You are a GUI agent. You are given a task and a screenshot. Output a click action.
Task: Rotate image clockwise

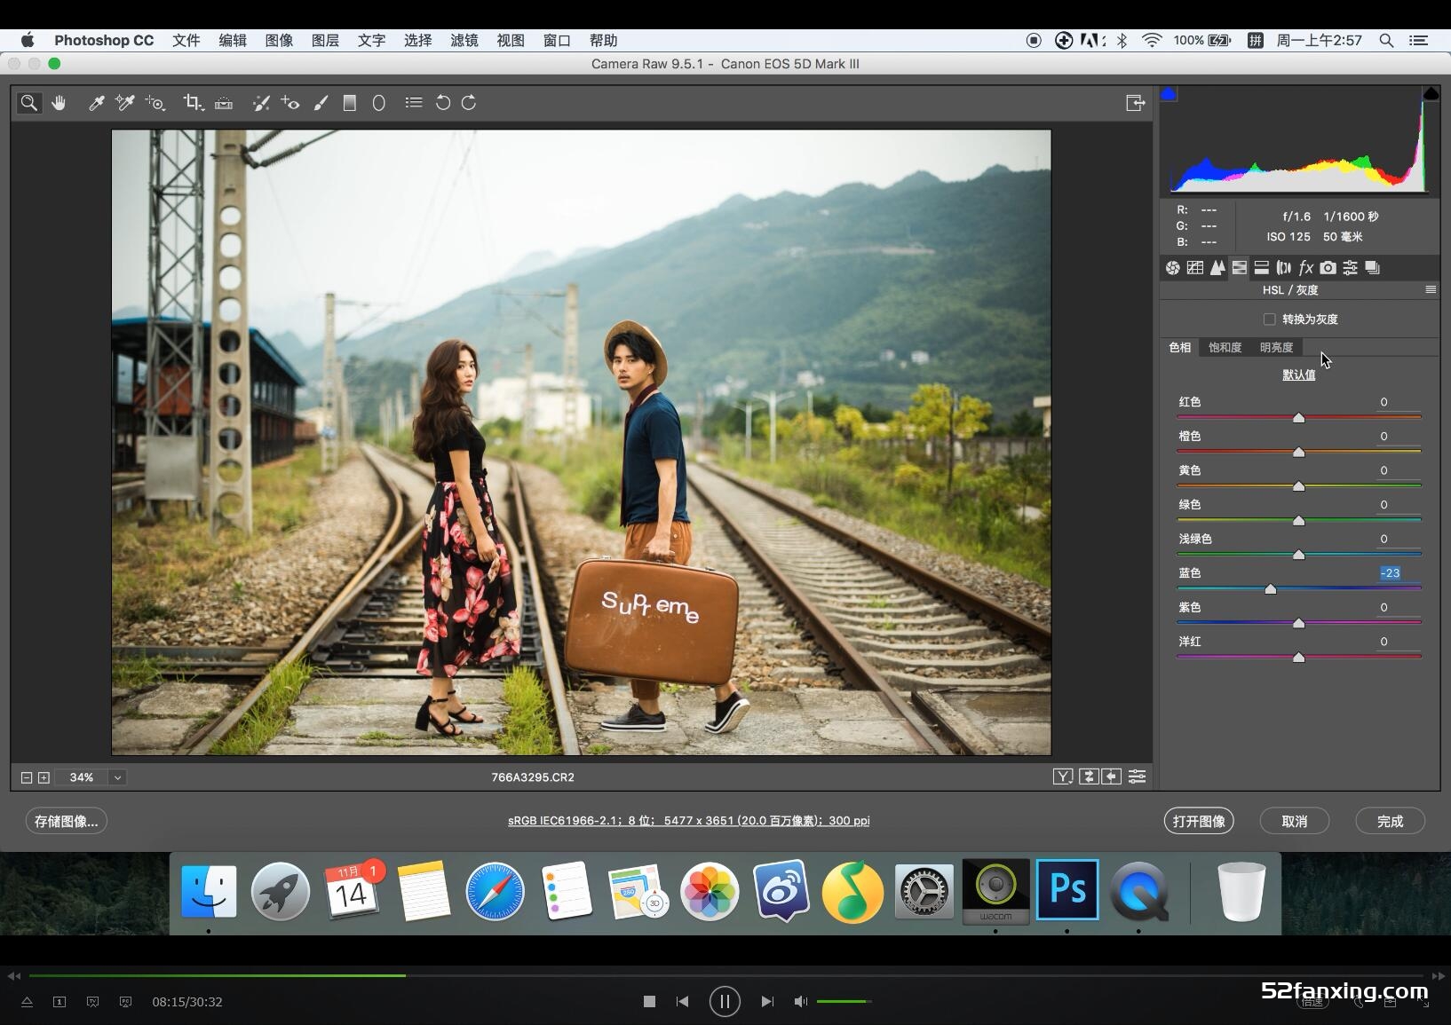coord(469,103)
